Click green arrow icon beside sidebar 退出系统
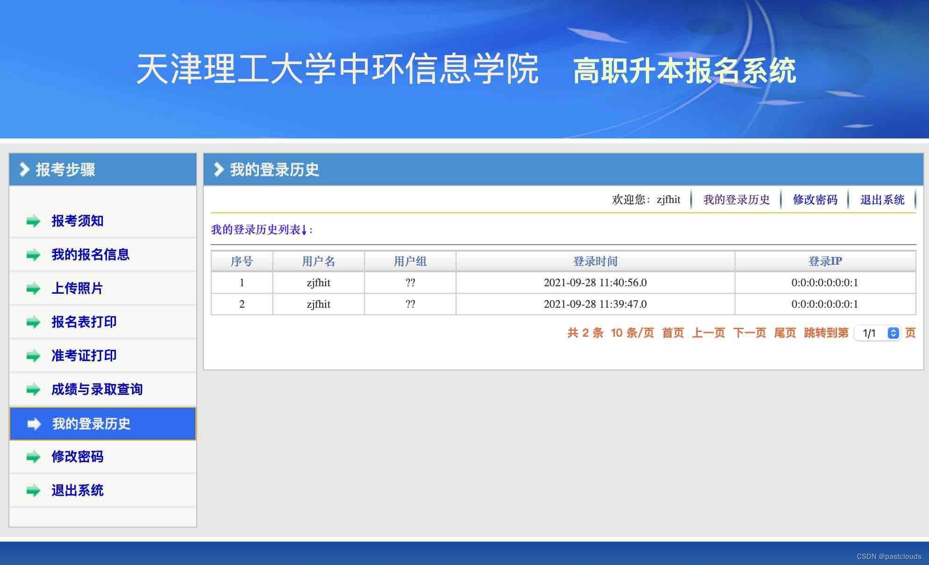 click(x=33, y=491)
